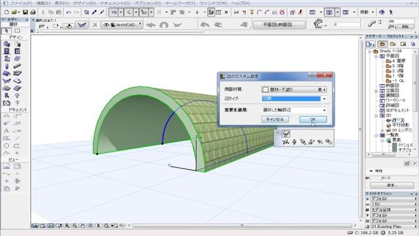Open the 編集(E) menu
The height and width of the screenshot is (236, 419).
click(43, 3)
